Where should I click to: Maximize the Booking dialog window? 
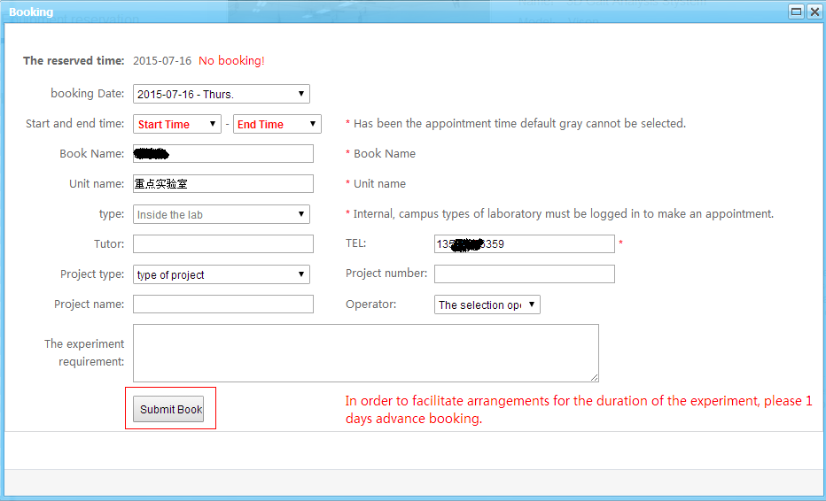pyautogui.click(x=796, y=12)
